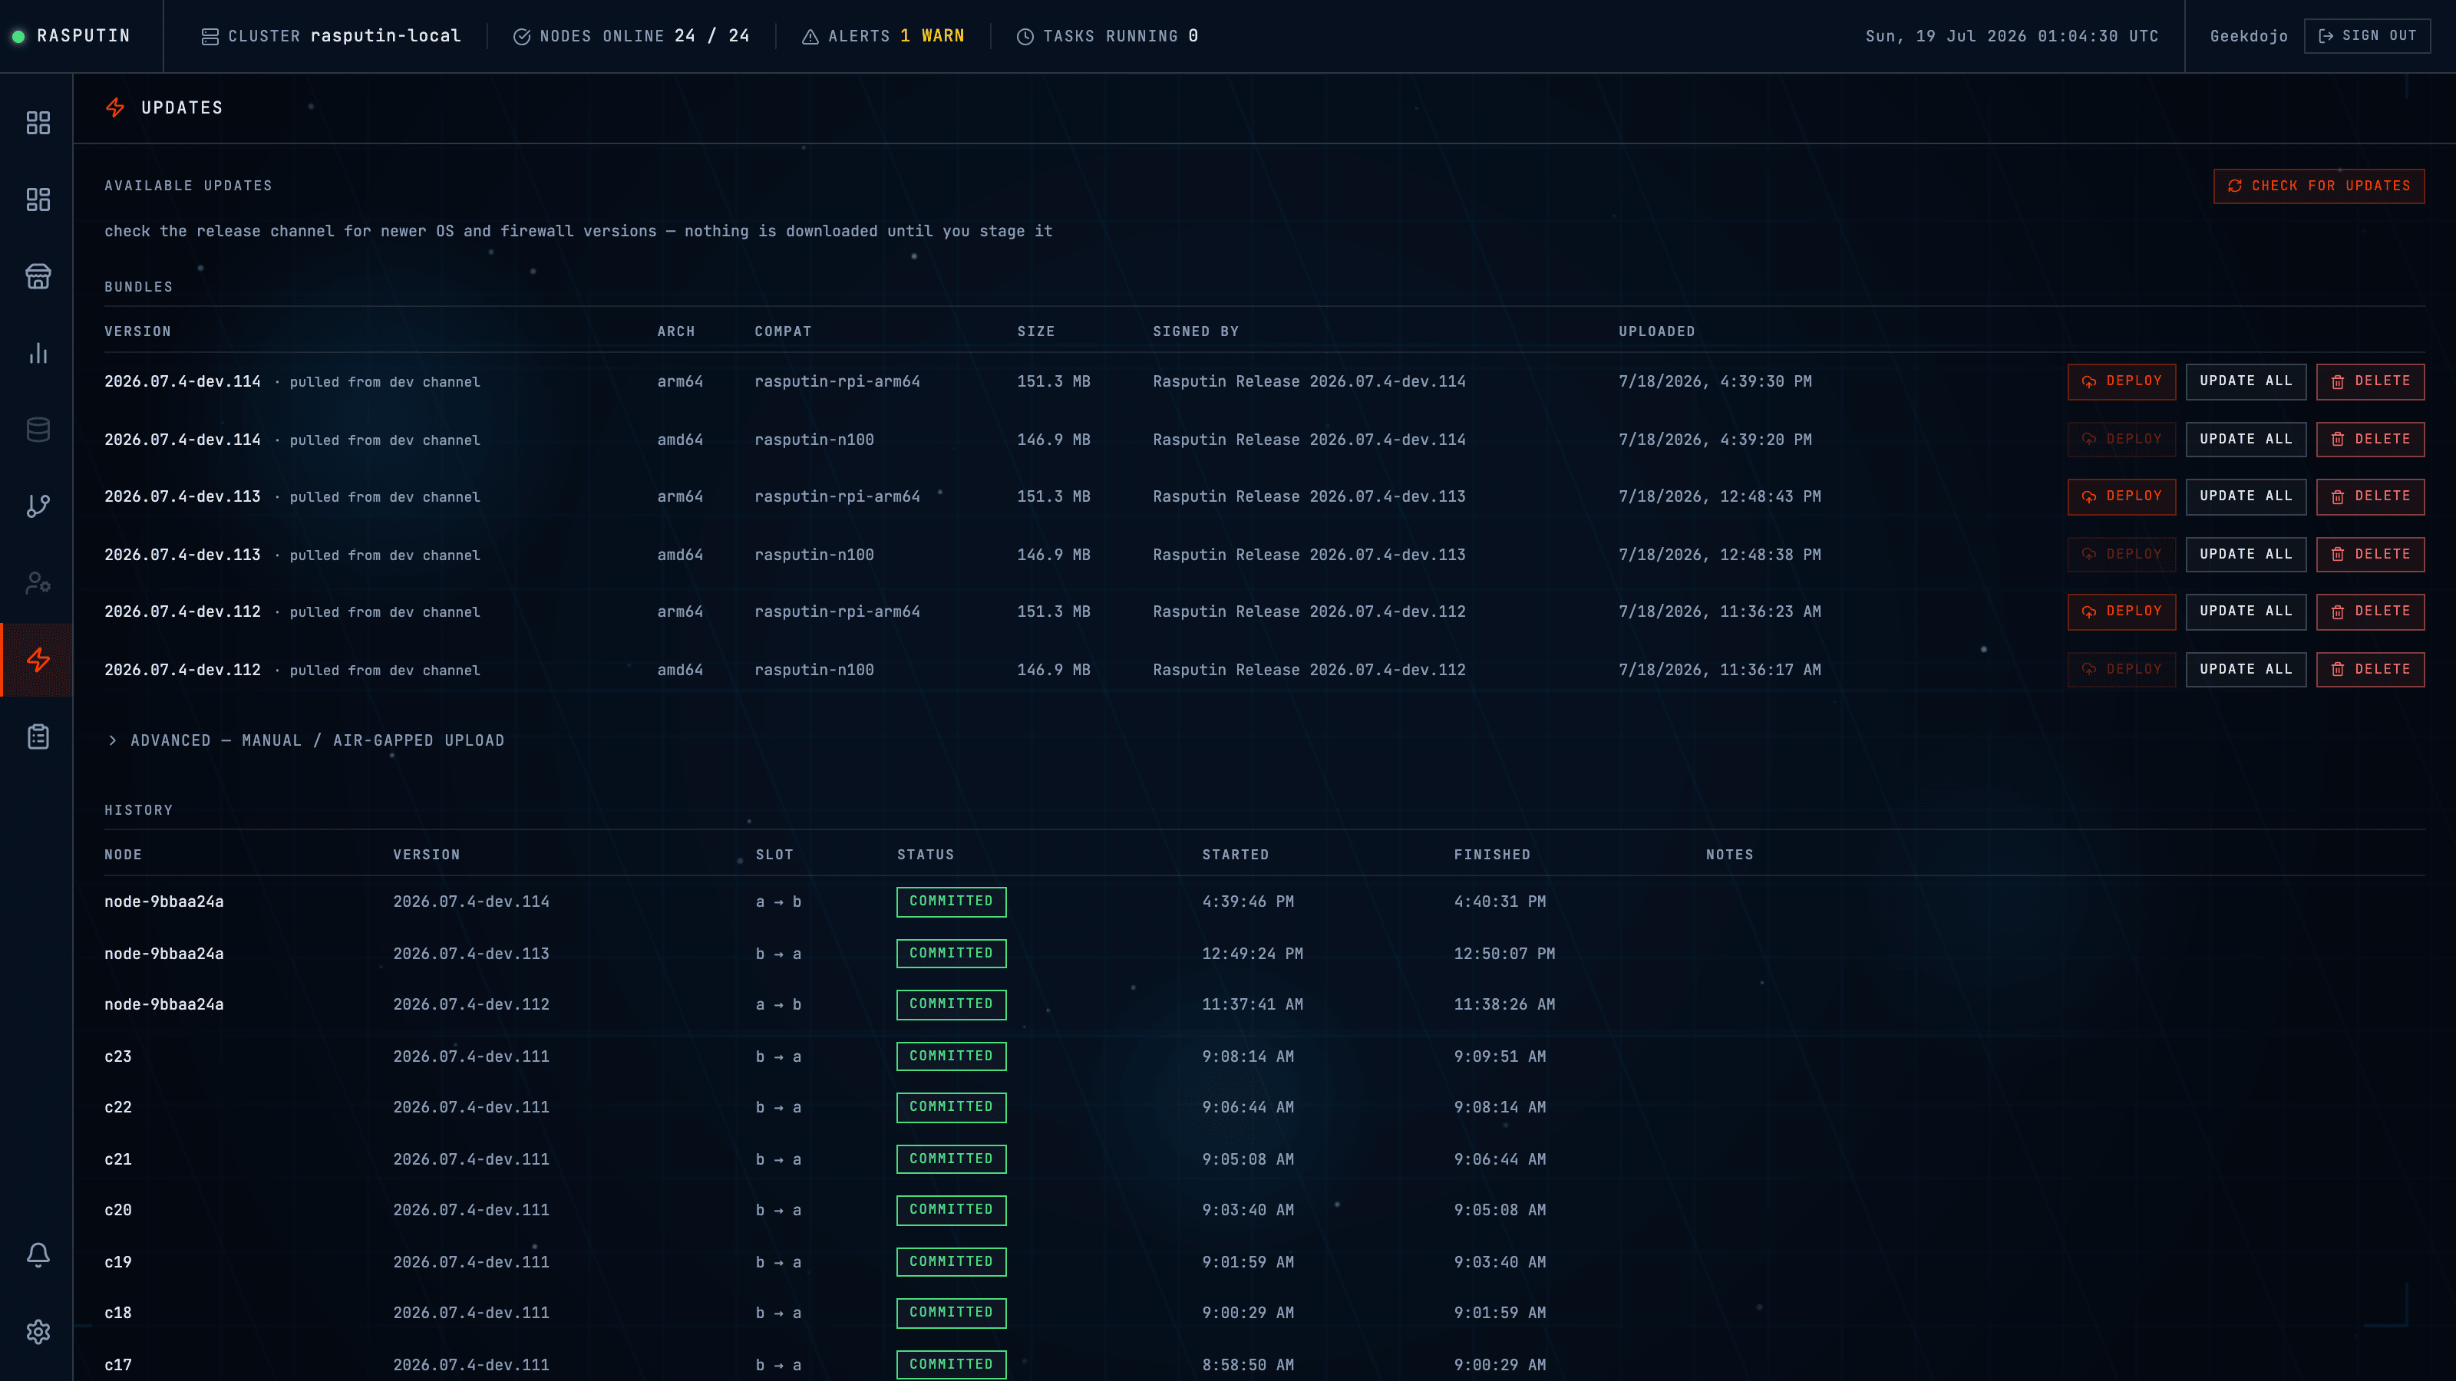Click Update All for dev.112 arm64 bundle
The image size is (2456, 1381).
2245,612
